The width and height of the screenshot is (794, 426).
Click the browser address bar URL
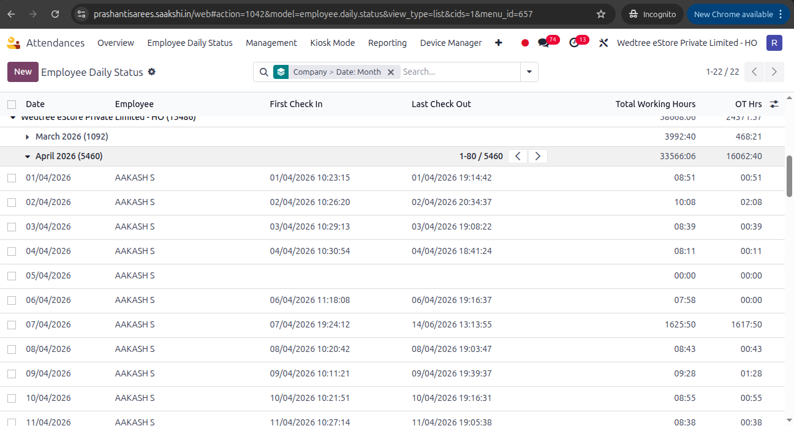click(313, 13)
